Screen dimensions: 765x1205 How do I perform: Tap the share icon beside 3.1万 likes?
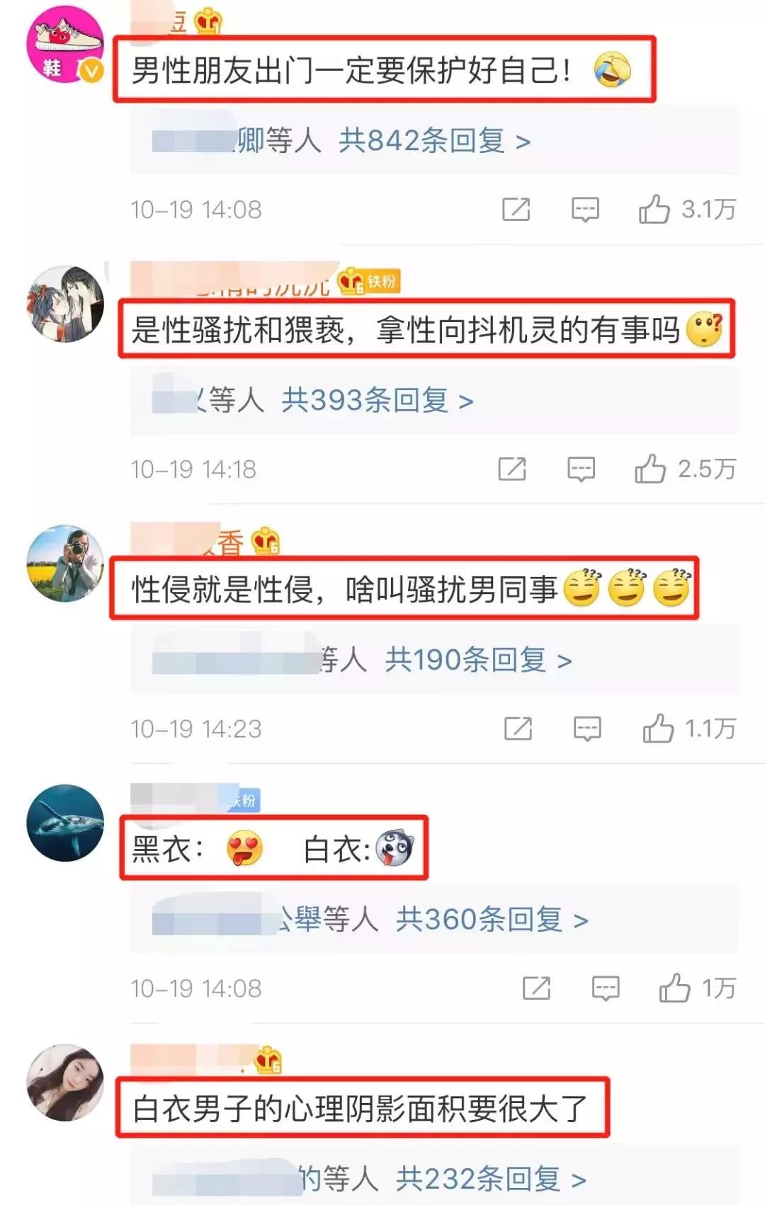pos(516,210)
